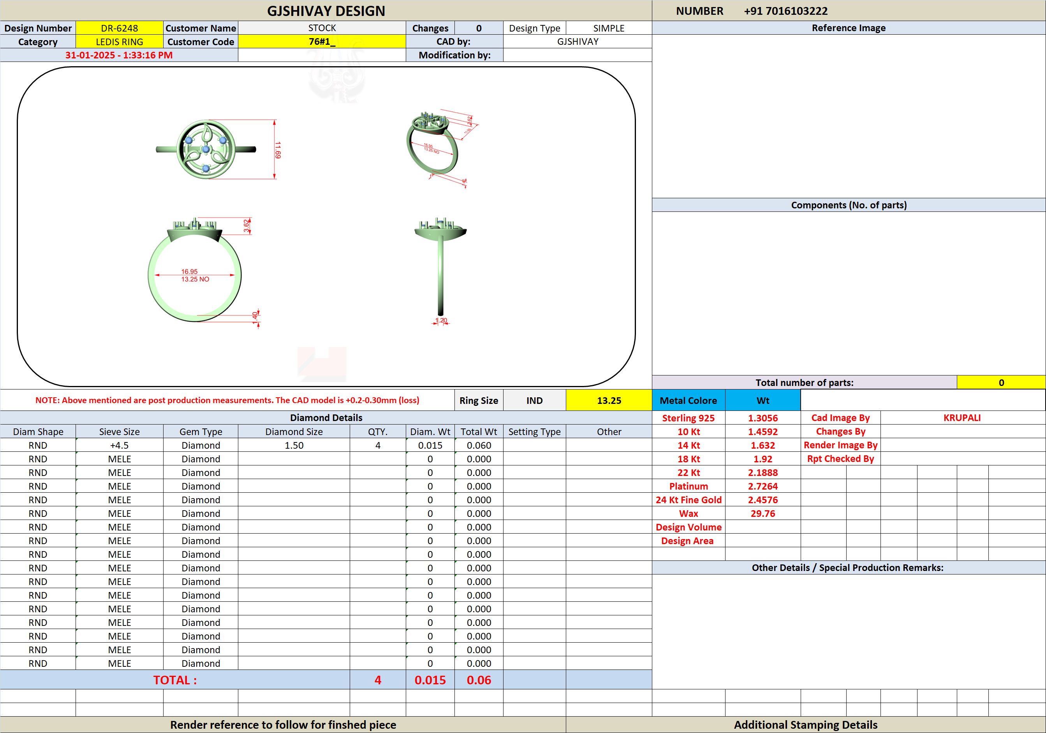The height and width of the screenshot is (733, 1046).
Task: Select the 0.060 total weight cell
Action: [479, 445]
